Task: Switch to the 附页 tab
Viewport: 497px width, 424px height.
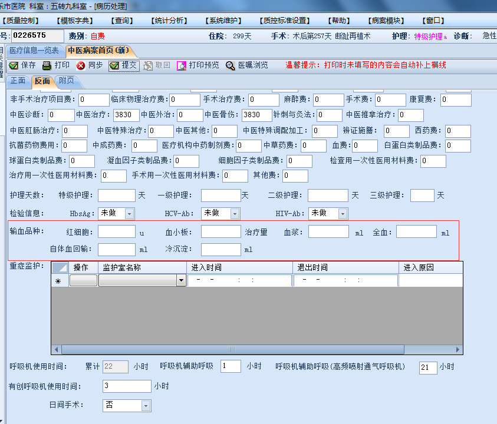Action: [x=67, y=81]
